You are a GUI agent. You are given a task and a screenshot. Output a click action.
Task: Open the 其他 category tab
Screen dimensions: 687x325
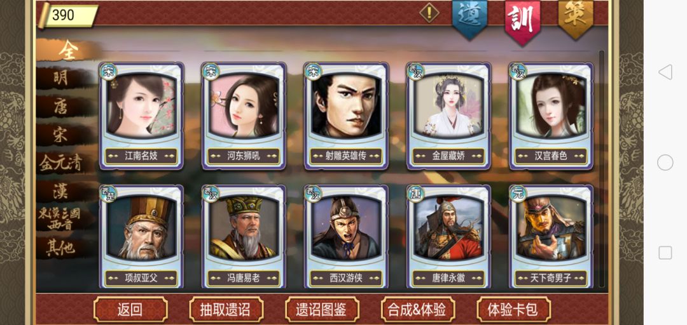(61, 248)
